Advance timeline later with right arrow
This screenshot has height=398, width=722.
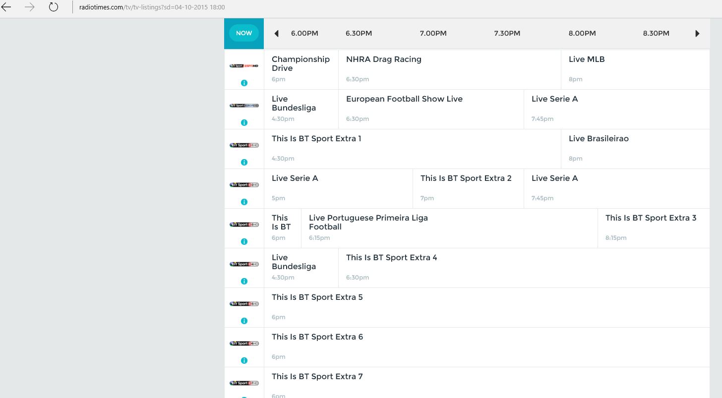tap(697, 34)
